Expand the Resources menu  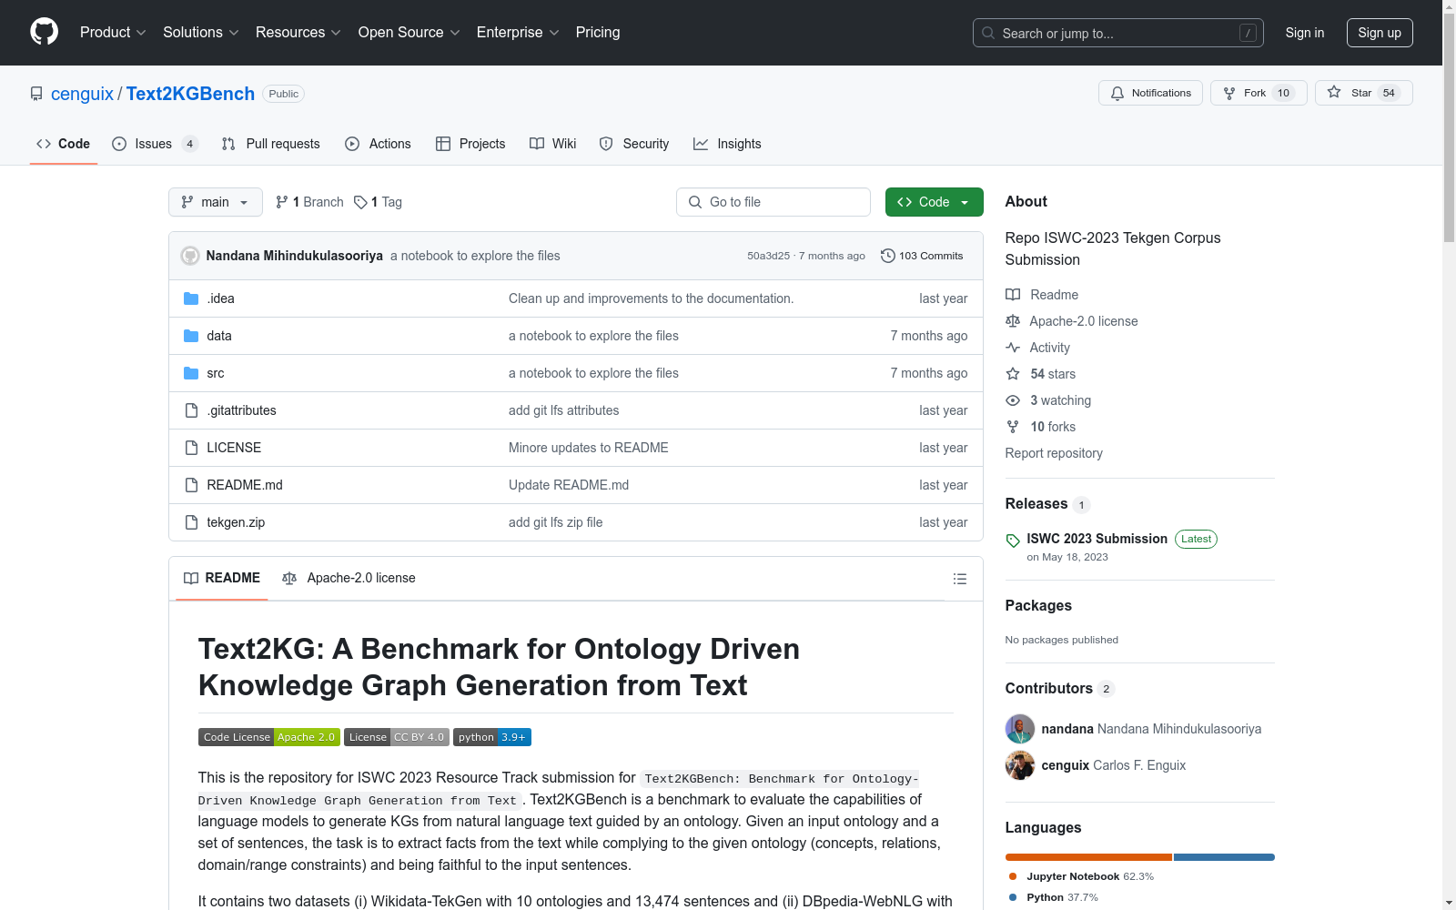298,32
